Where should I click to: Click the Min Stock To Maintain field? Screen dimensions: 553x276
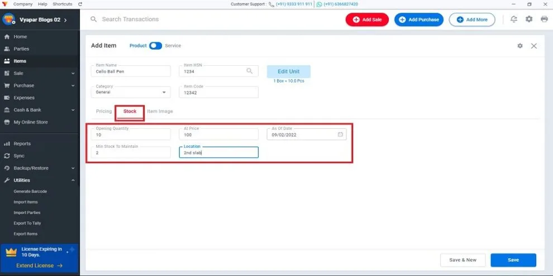click(131, 152)
